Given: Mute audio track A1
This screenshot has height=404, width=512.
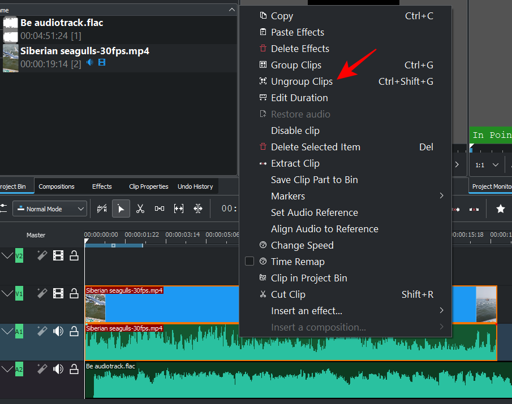Looking at the screenshot, I should point(58,331).
